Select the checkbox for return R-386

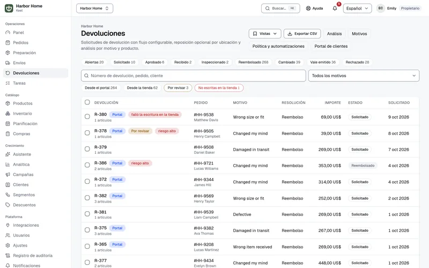[87, 165]
